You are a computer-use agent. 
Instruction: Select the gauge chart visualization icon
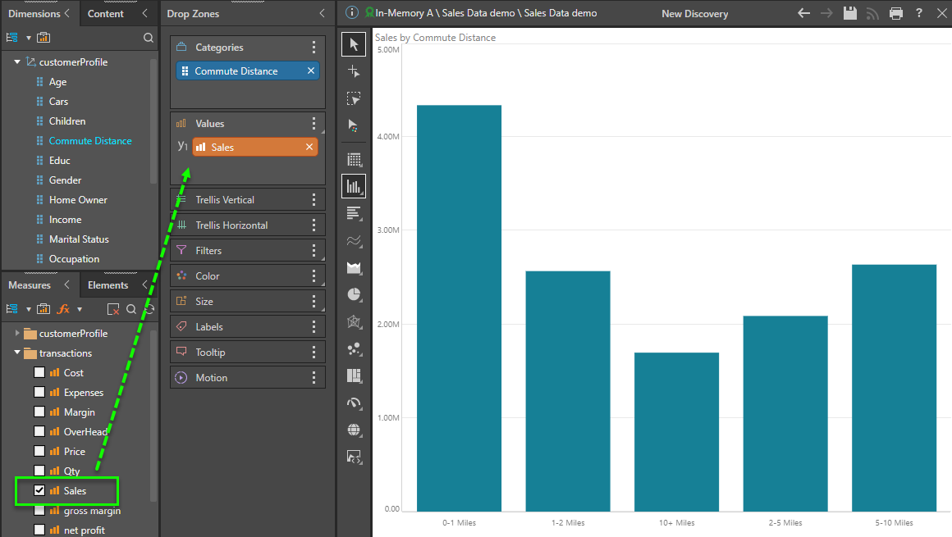(x=354, y=403)
